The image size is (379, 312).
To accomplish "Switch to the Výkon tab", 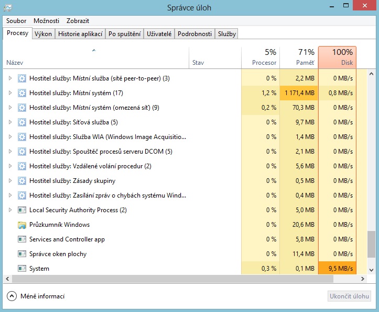I will point(43,34).
